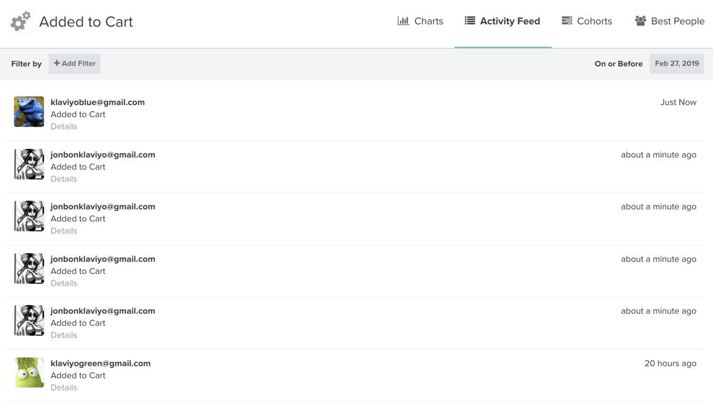
Task: Open the Feb 27, 2019 date selector
Action: tap(677, 63)
